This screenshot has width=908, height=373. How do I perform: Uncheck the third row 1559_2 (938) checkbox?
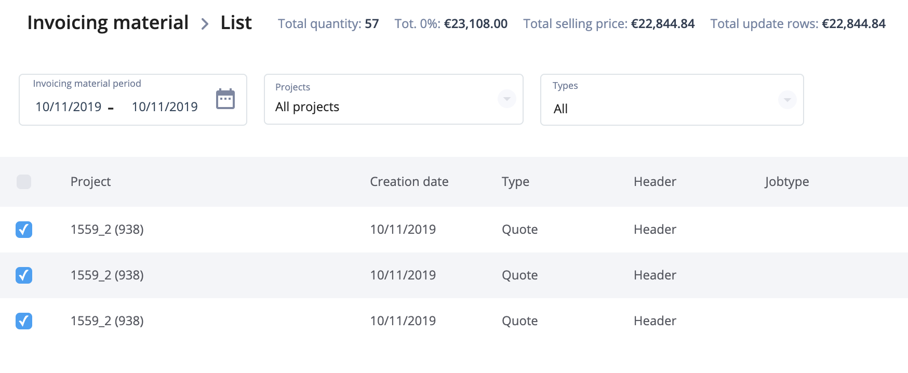click(x=24, y=321)
